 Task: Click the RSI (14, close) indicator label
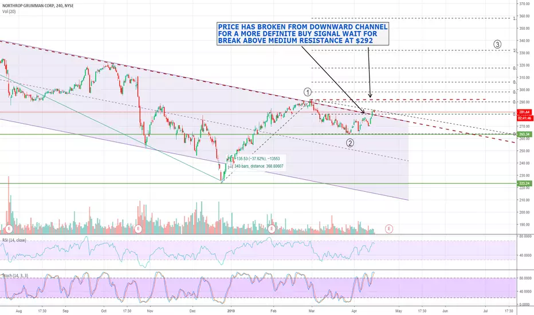(x=14, y=240)
